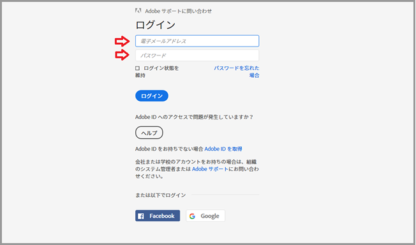Click the Google G logo icon
The height and width of the screenshot is (245, 416).
192,216
